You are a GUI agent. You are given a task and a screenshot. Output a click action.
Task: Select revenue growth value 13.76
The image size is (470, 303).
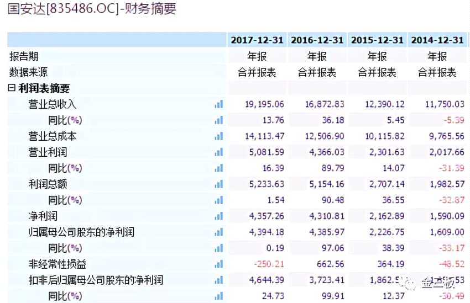coord(273,120)
